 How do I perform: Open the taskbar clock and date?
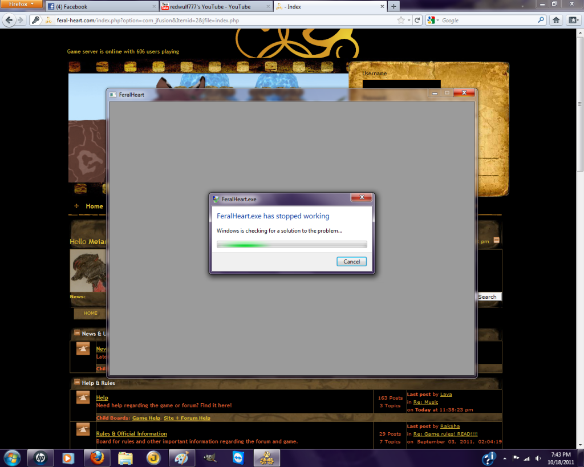click(561, 458)
